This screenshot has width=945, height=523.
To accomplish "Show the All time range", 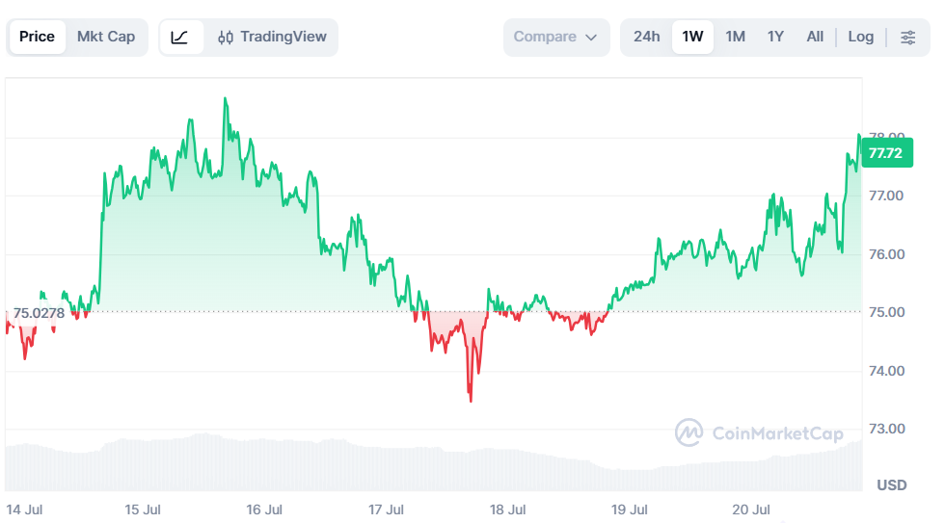I will pos(815,37).
